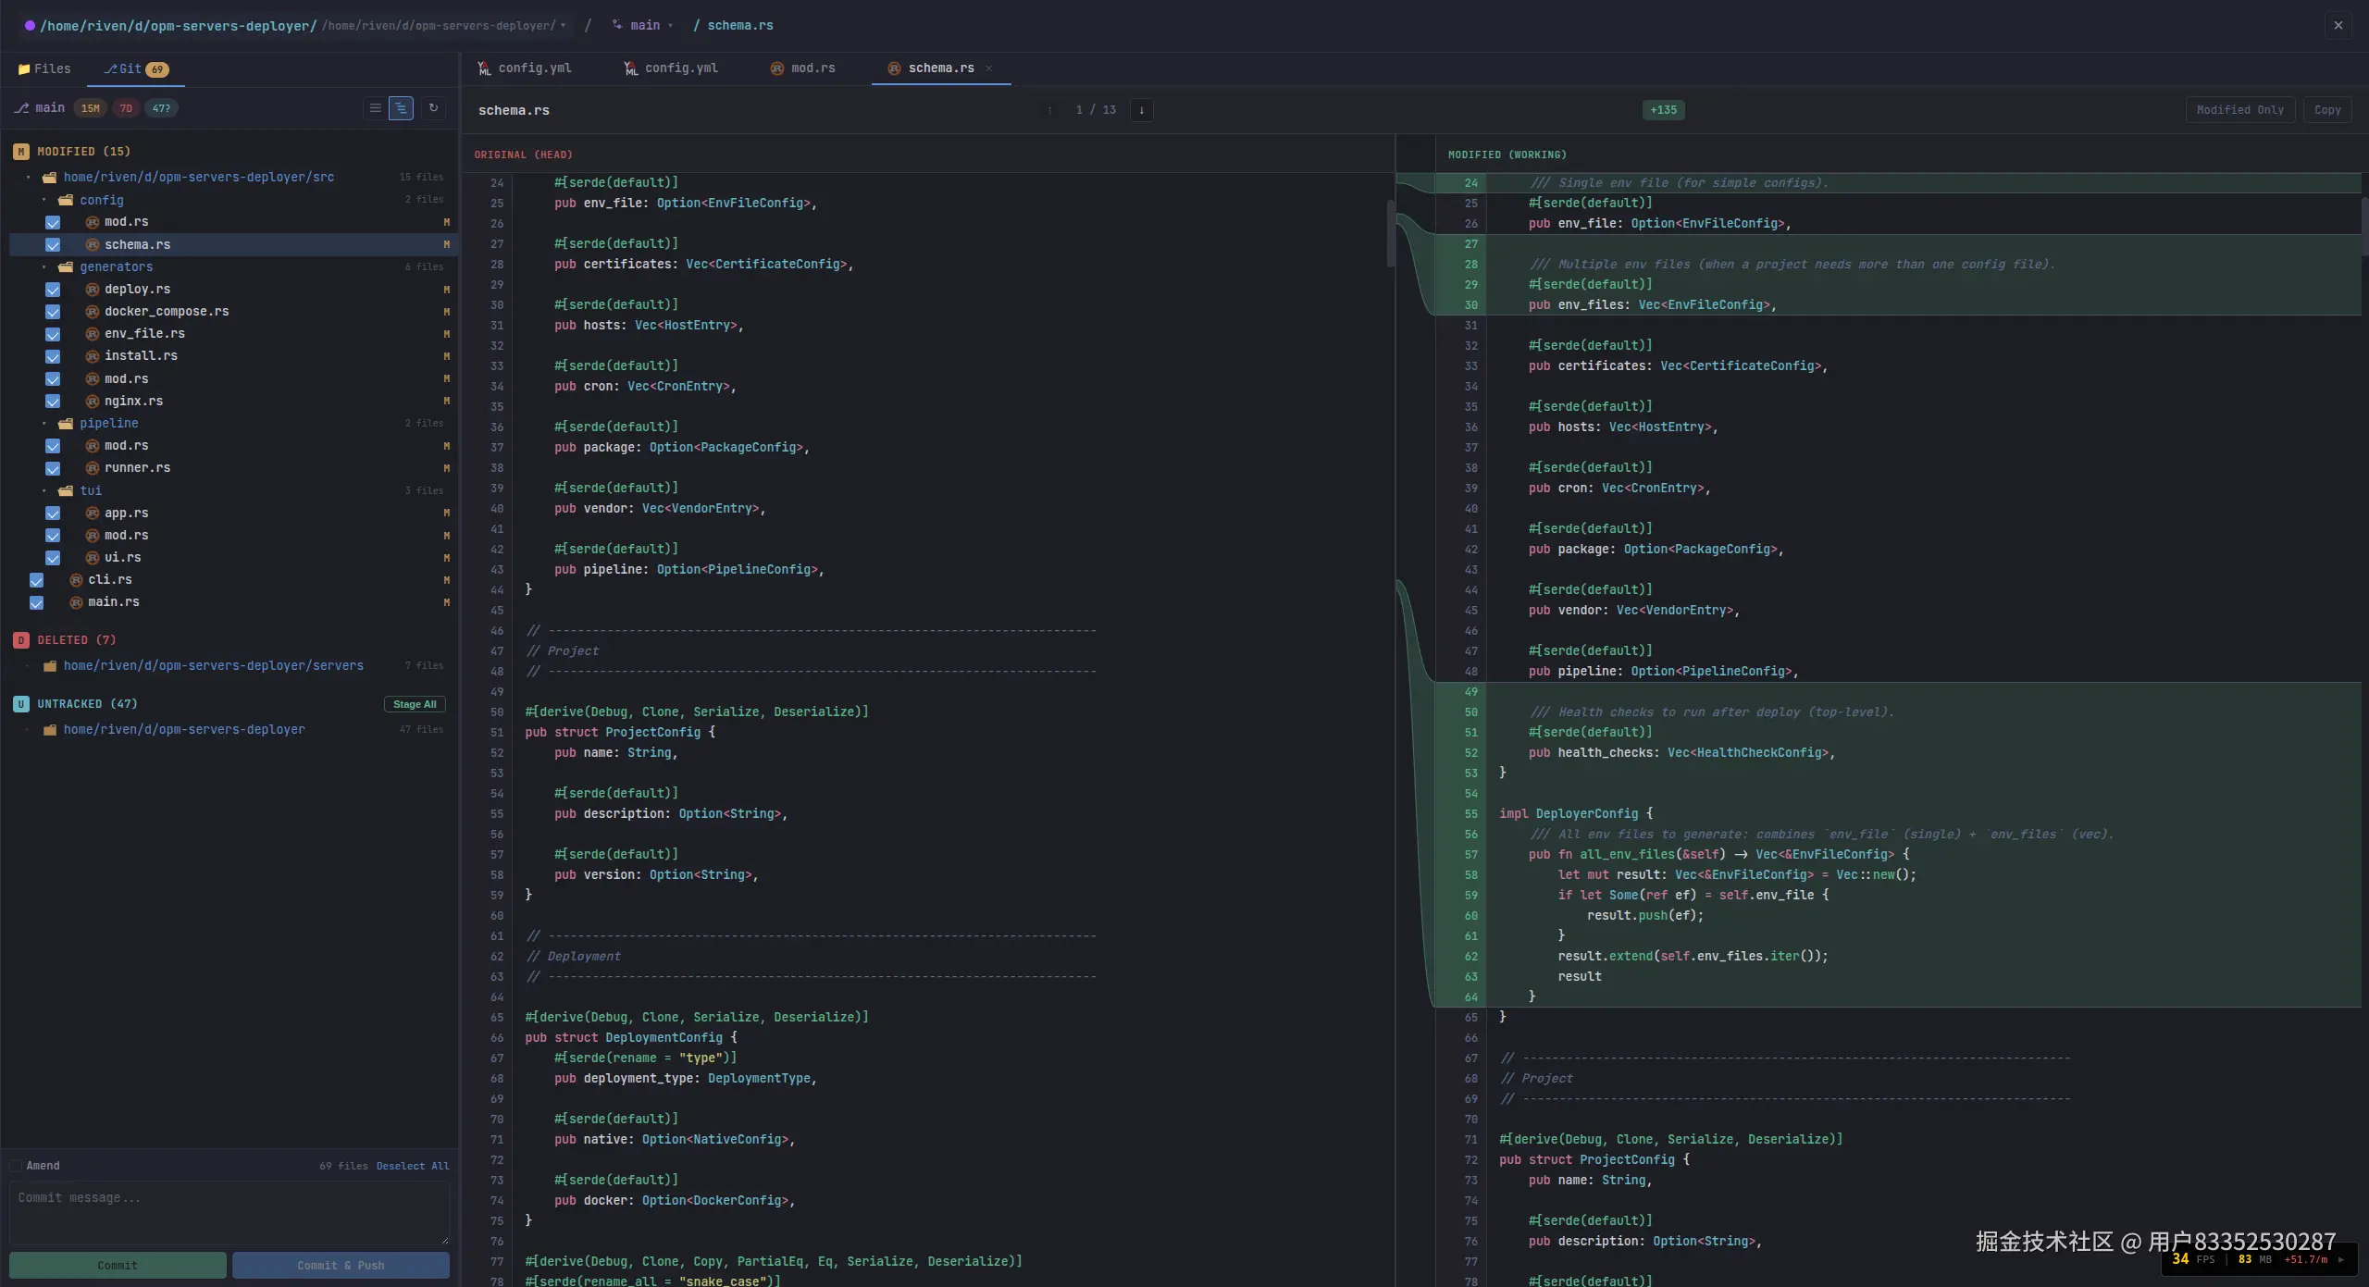The image size is (2369, 1287).
Task: Enable the Amend checkbox
Action: coord(16,1166)
